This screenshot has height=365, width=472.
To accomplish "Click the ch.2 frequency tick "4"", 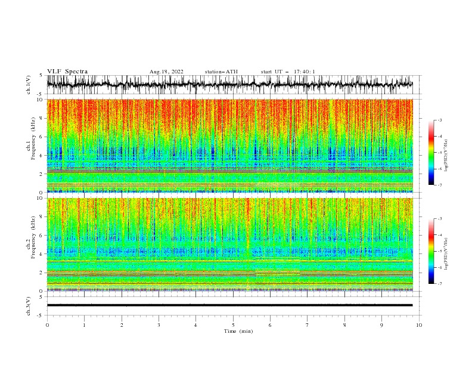I will [x=42, y=254].
